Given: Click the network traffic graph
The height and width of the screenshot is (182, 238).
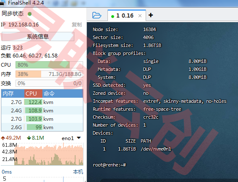Looking at the screenshot, I should (x=49, y=154).
